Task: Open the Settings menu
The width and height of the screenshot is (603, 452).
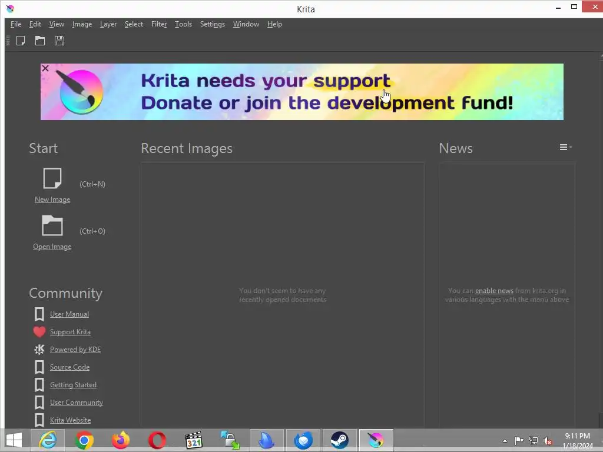Action: [212, 24]
